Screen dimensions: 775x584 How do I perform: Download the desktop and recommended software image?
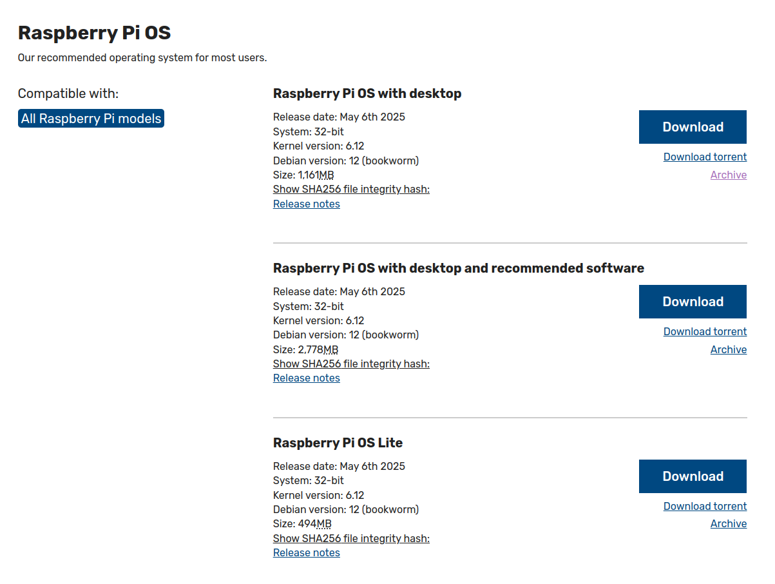[x=693, y=302]
